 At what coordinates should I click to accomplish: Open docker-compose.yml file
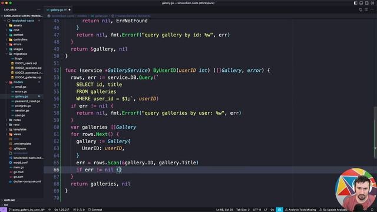27,181
